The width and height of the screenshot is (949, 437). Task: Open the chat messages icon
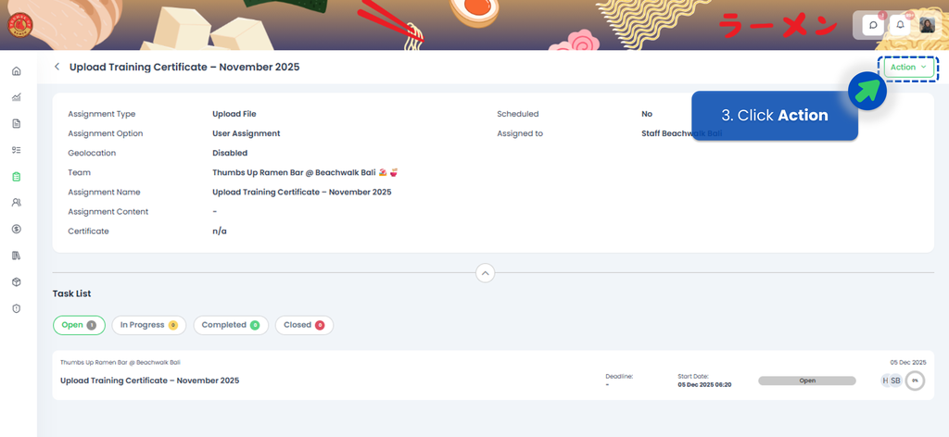point(873,25)
